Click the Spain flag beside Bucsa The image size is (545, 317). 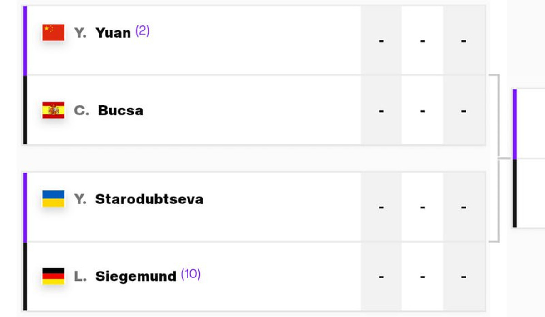pyautogui.click(x=53, y=110)
